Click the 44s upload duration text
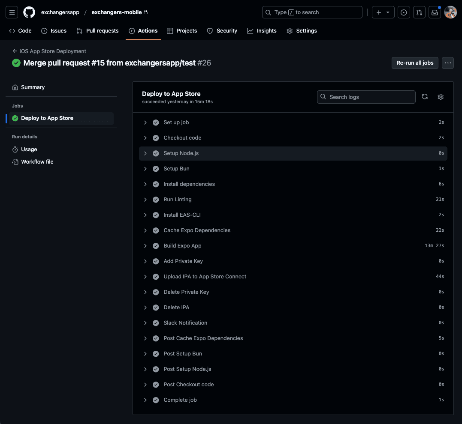 [440, 277]
